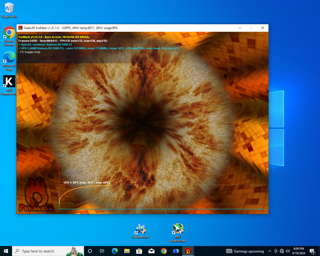The height and width of the screenshot is (256, 320).
Task: Open the Windows Start menu
Action: tap(6, 251)
